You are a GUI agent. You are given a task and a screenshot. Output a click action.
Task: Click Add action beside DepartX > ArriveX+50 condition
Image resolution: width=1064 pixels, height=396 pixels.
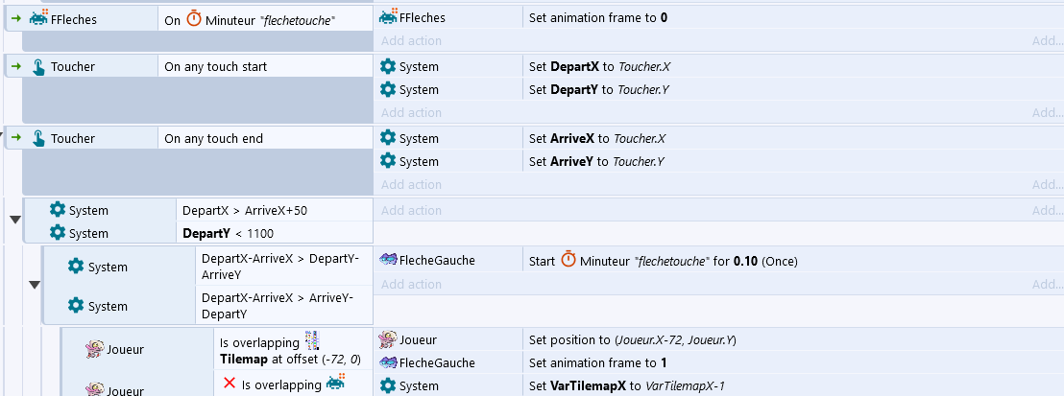click(x=411, y=210)
